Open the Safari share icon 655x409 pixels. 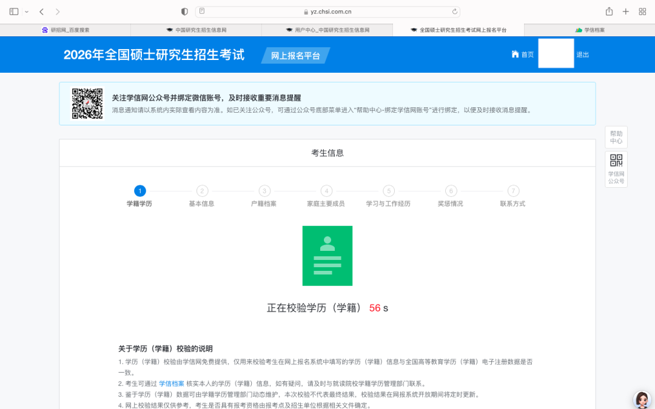[609, 12]
